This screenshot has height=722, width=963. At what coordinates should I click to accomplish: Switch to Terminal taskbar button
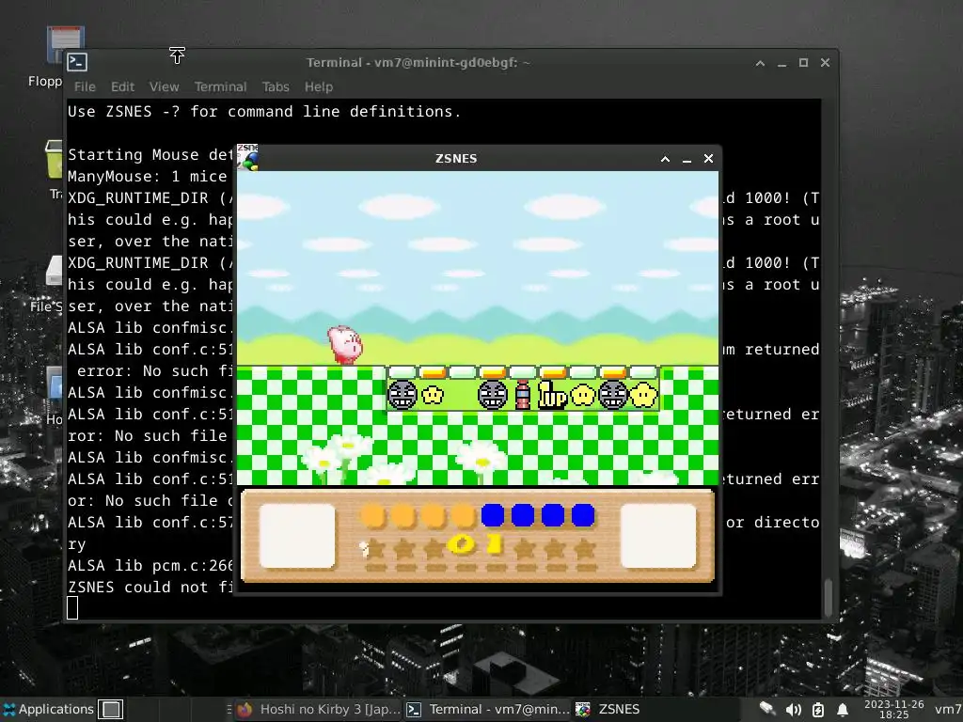(x=488, y=709)
